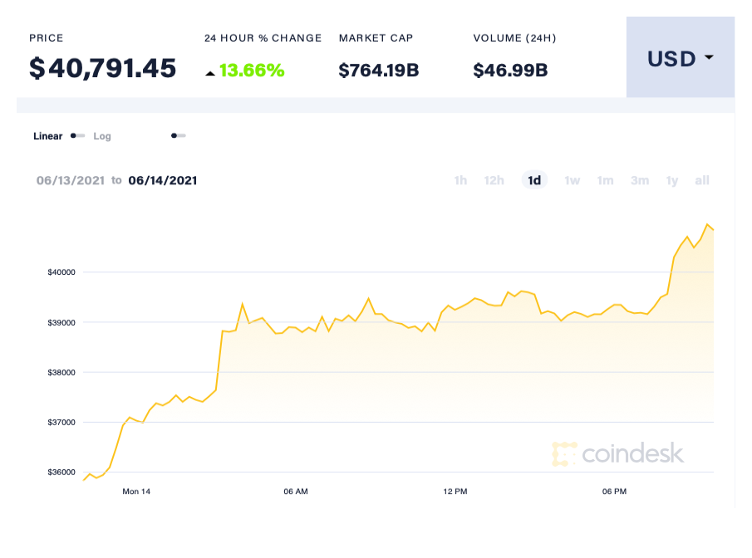Click the active 1d range button
This screenshot has width=752, height=558.
pyautogui.click(x=534, y=180)
